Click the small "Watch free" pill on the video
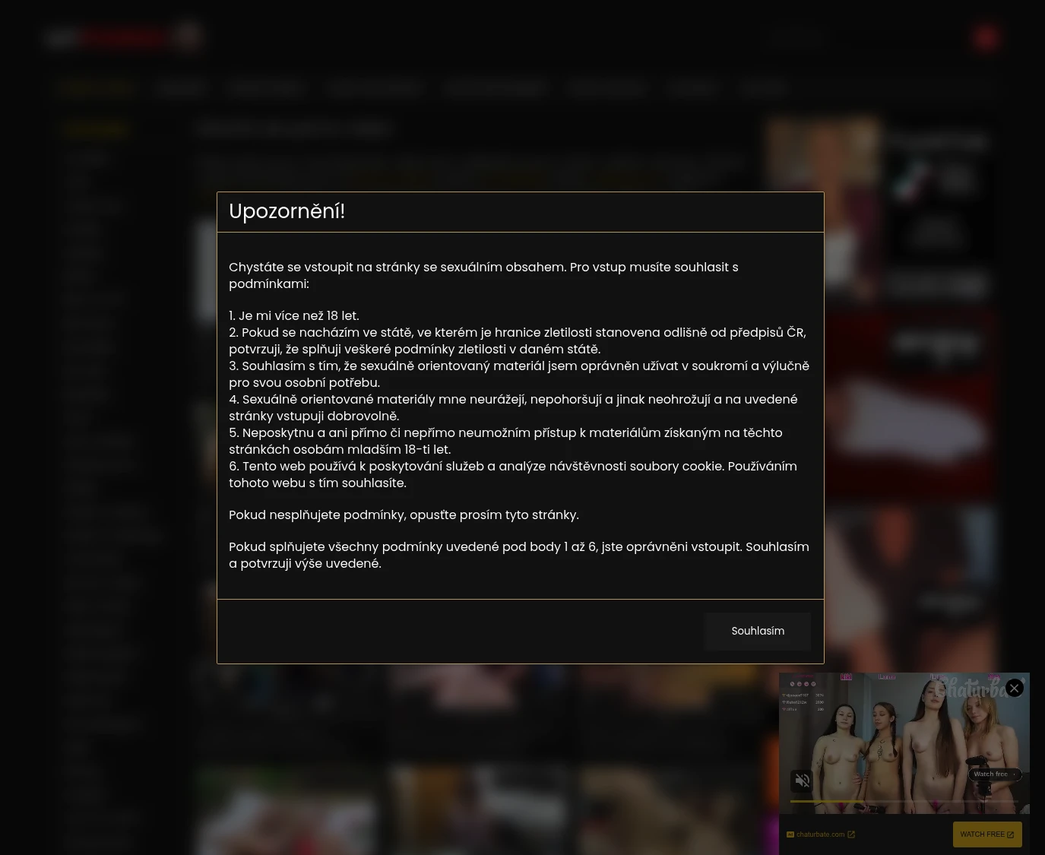The height and width of the screenshot is (855, 1045). 995,774
